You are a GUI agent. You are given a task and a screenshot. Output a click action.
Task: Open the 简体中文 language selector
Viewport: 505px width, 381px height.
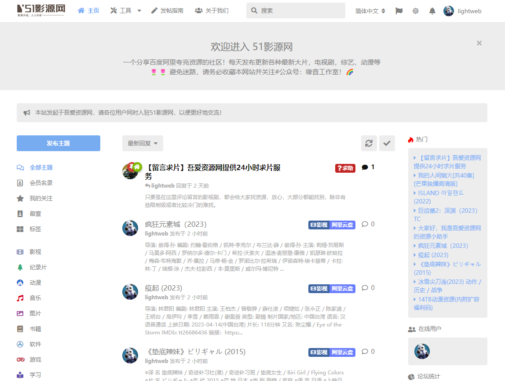coord(370,11)
